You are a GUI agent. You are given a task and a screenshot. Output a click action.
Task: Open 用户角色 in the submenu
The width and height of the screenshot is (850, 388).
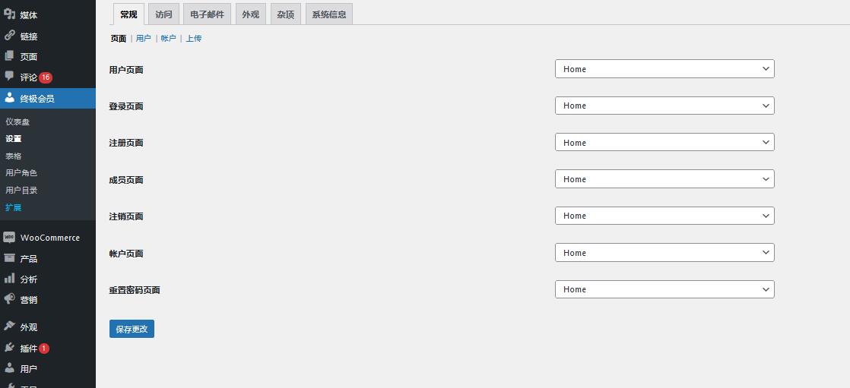[x=21, y=172]
